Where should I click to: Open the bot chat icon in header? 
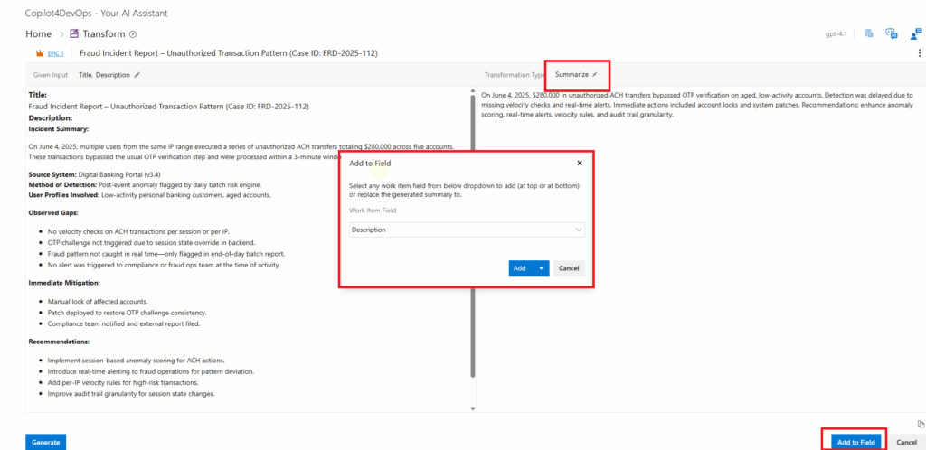click(892, 34)
